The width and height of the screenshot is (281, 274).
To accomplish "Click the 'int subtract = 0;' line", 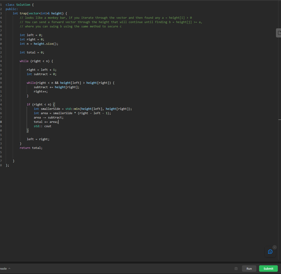I will 42,74.
